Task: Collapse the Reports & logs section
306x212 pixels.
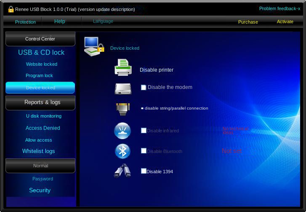Action: point(40,102)
